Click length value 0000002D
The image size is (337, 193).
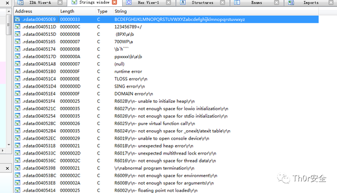tap(70, 153)
